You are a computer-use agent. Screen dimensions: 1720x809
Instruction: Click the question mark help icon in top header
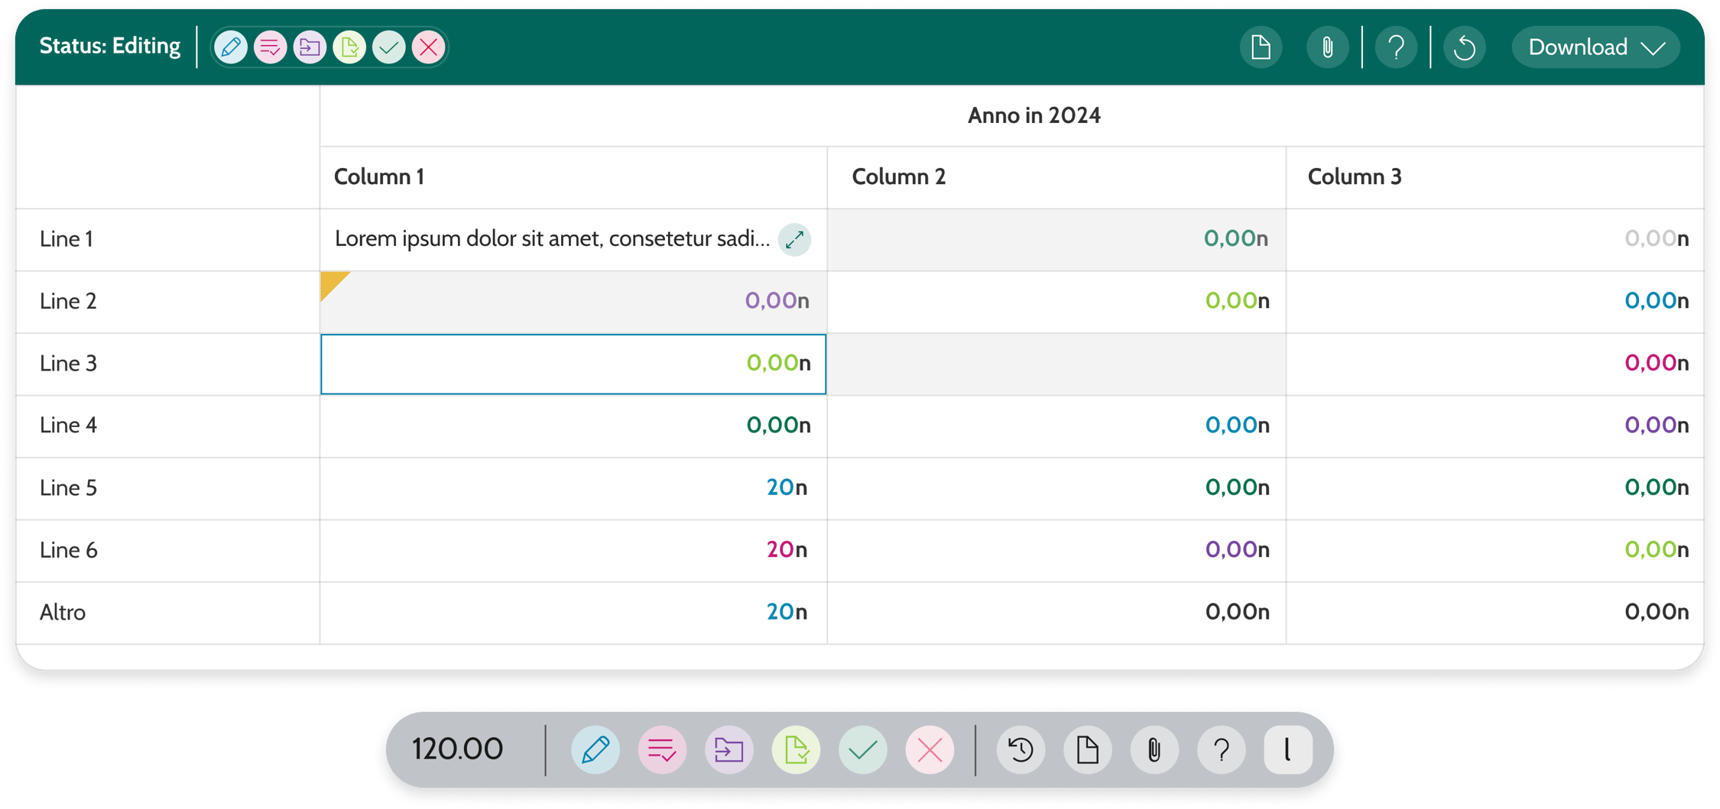(1396, 47)
